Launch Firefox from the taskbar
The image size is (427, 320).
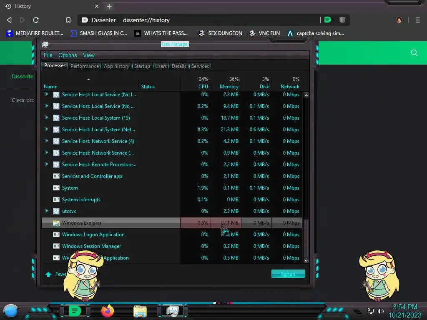pyautogui.click(x=108, y=311)
